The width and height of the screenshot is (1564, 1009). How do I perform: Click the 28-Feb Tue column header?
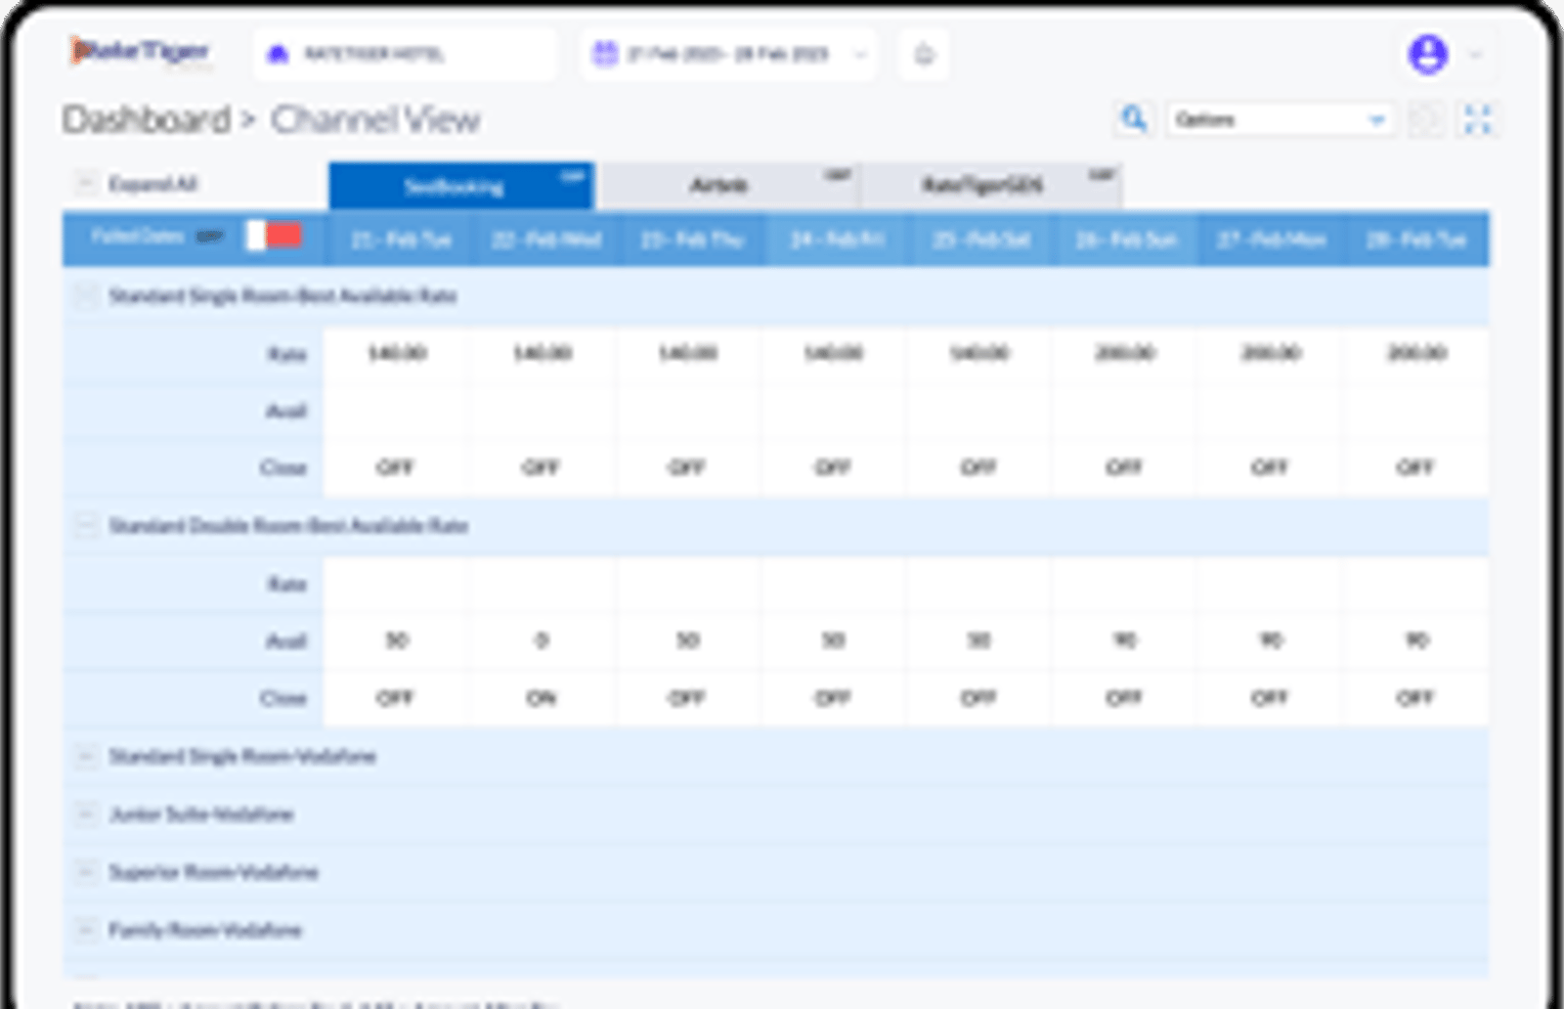coord(1416,240)
